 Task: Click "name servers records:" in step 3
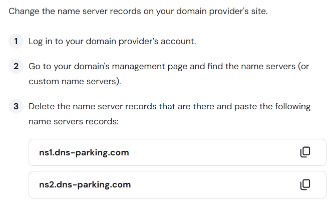73,121
